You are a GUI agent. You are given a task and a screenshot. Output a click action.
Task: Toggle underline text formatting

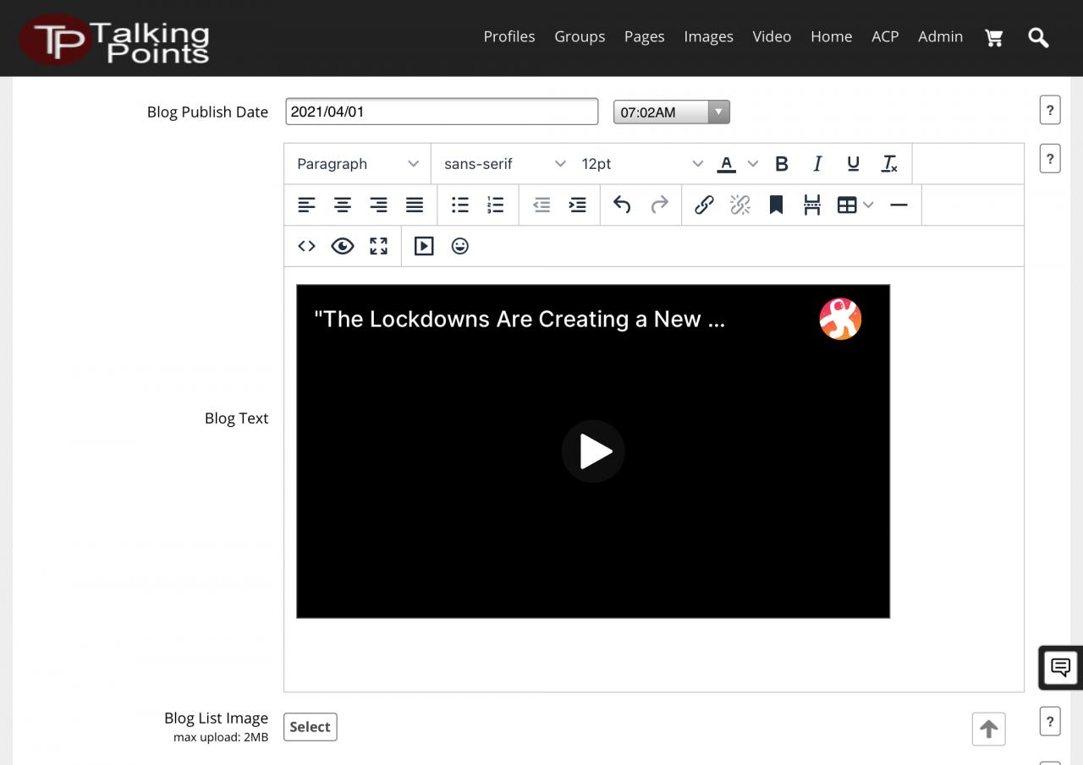[853, 164]
